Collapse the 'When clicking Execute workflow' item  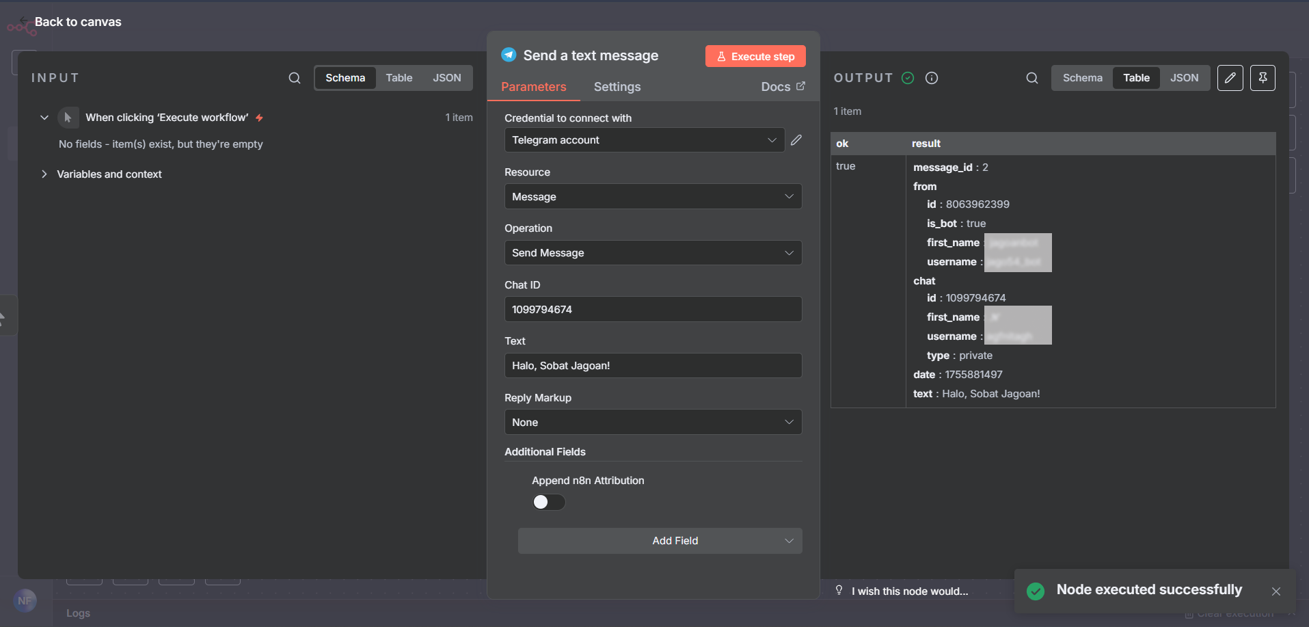click(44, 118)
